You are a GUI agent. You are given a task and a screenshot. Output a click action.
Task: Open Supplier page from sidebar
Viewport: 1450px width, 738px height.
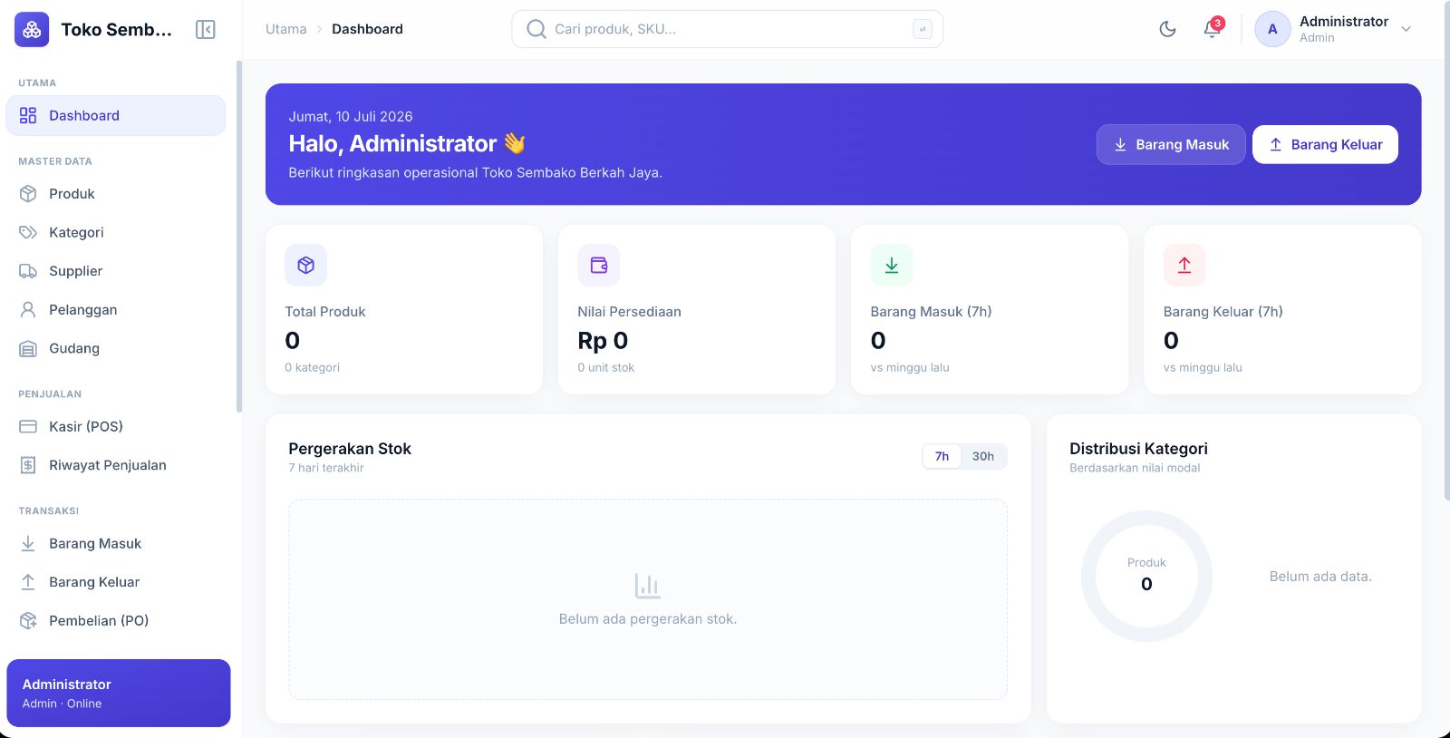click(x=115, y=271)
